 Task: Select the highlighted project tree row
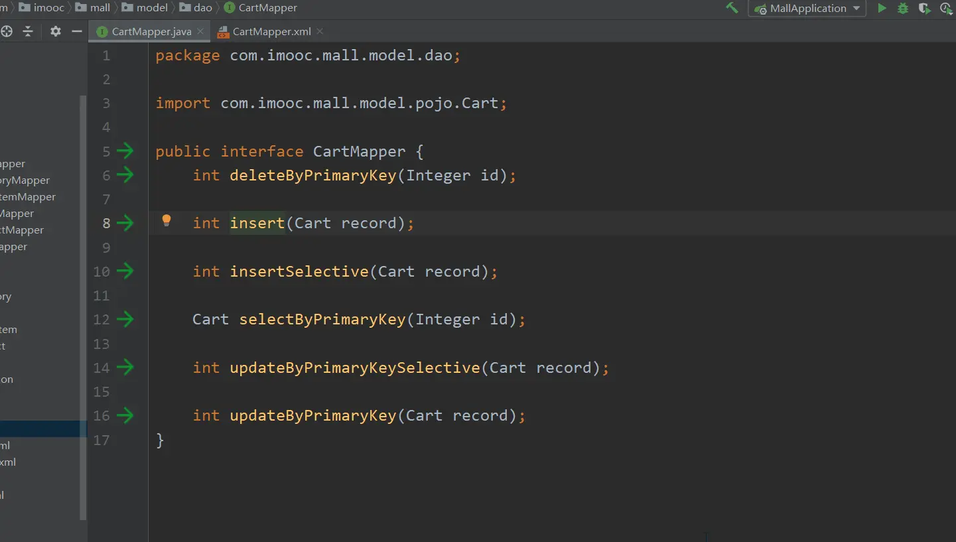pyautogui.click(x=43, y=429)
